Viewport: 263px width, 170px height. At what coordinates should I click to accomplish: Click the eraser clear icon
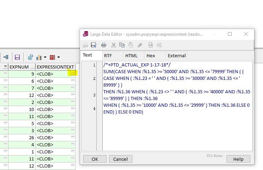pyautogui.click(x=140, y=45)
